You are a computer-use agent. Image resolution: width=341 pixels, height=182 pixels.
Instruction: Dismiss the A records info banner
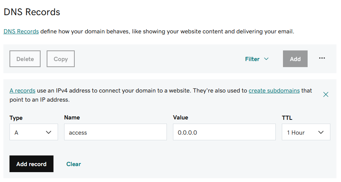click(x=325, y=94)
